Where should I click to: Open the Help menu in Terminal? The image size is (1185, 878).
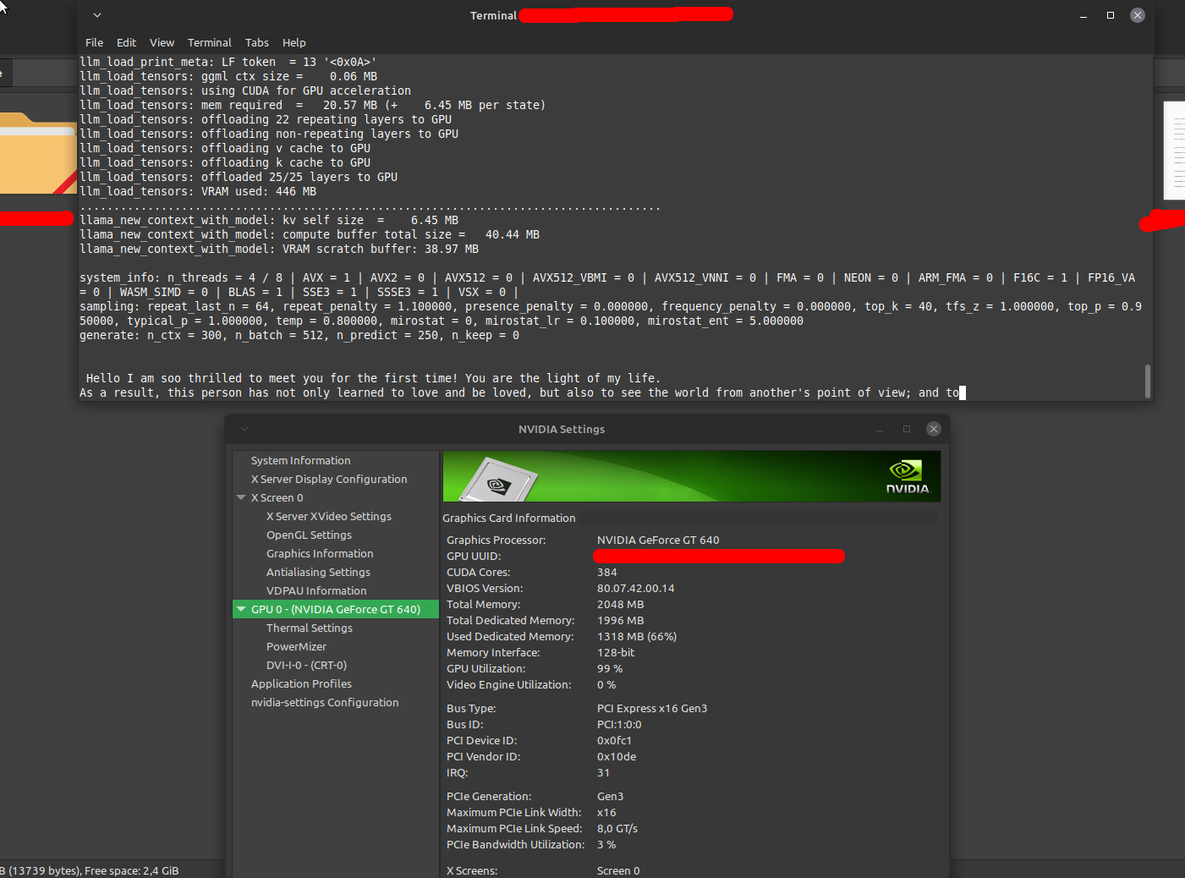coord(294,42)
